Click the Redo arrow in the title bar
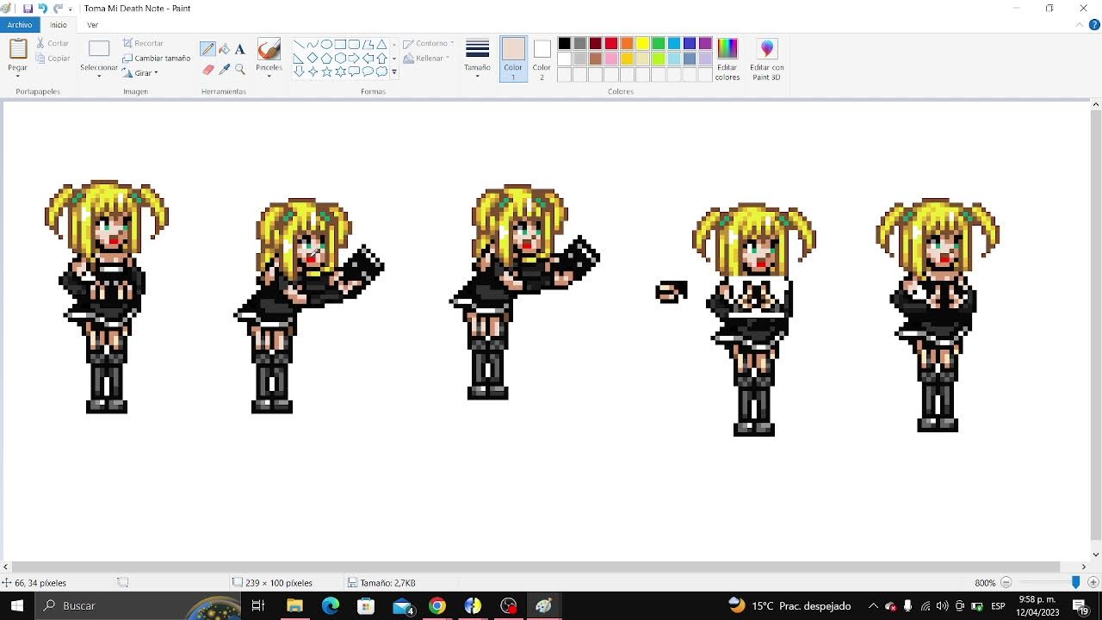The height and width of the screenshot is (620, 1102). click(x=58, y=8)
